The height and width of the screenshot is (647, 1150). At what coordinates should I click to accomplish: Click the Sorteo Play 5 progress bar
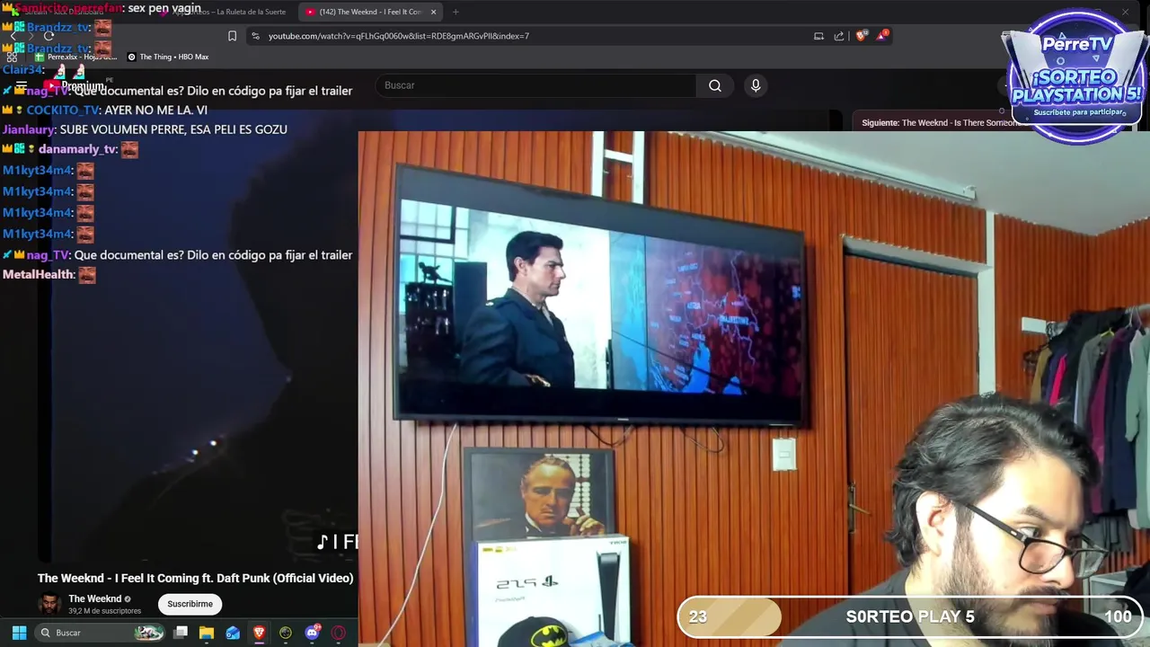click(x=910, y=616)
